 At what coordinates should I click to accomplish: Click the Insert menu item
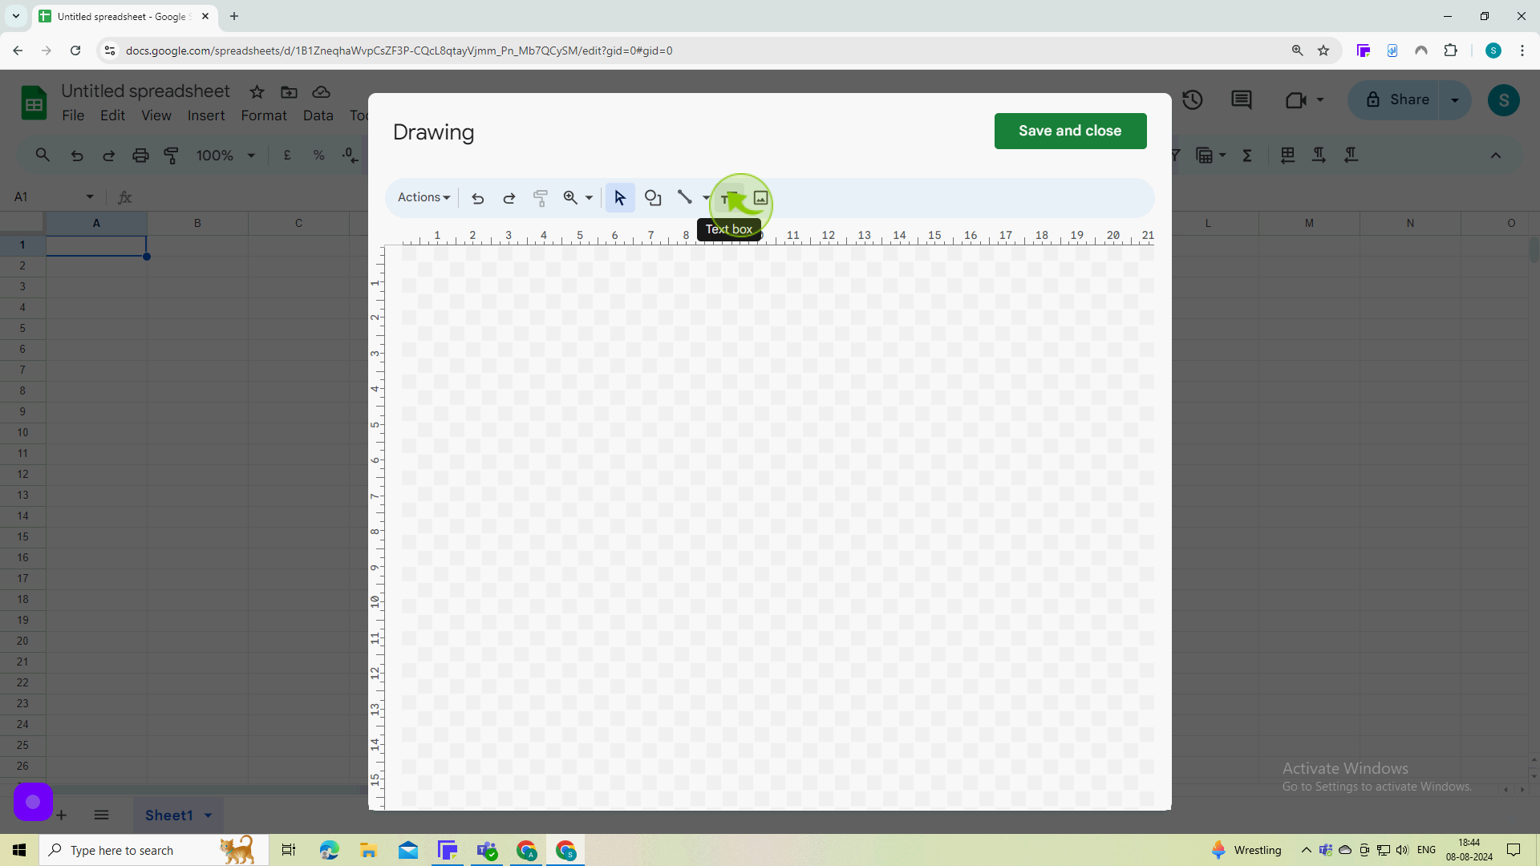[205, 115]
